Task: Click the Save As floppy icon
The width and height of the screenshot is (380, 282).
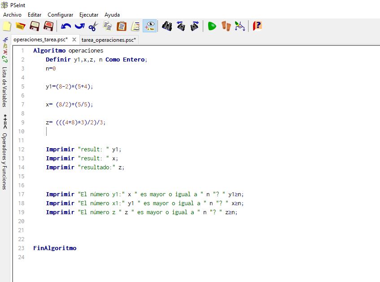Action: tap(48, 26)
